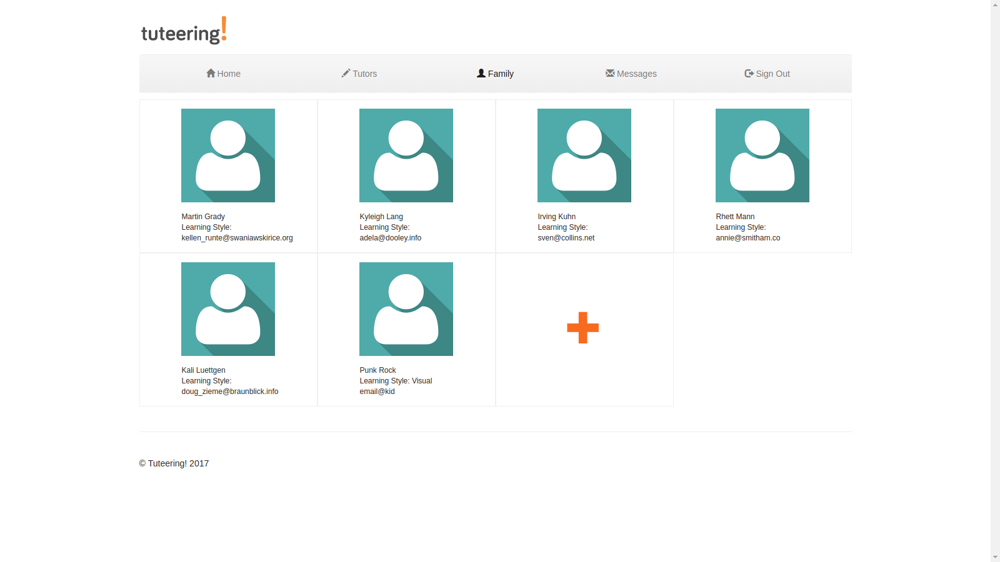Click the name Punk Rock
Screen dimensions: 1000x562
377,370
